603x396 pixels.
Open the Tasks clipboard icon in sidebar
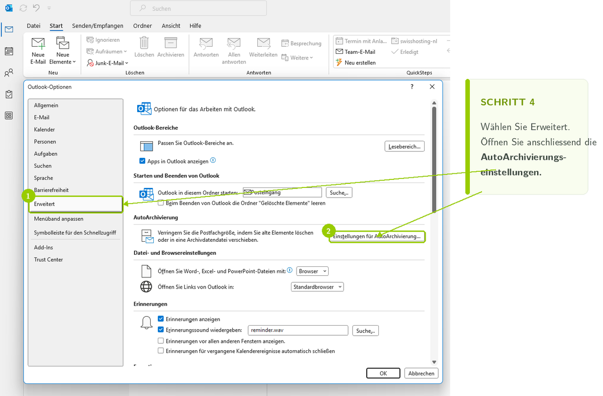coord(9,94)
